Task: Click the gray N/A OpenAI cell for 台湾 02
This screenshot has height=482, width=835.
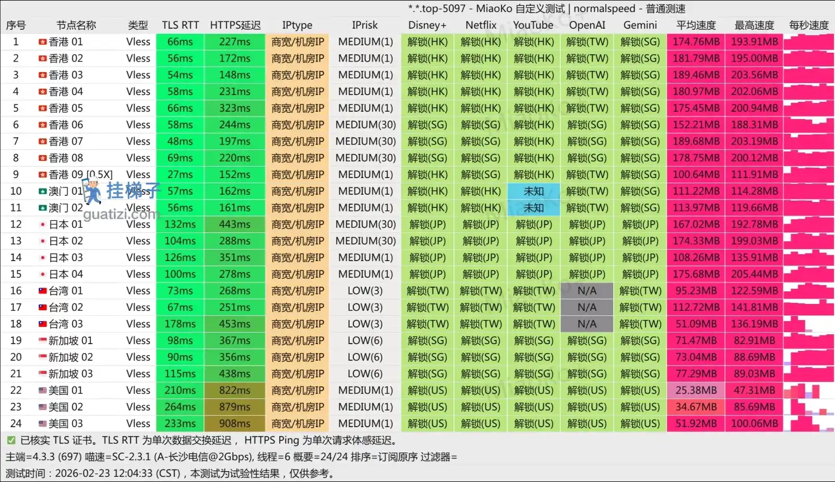Action: [x=587, y=308]
